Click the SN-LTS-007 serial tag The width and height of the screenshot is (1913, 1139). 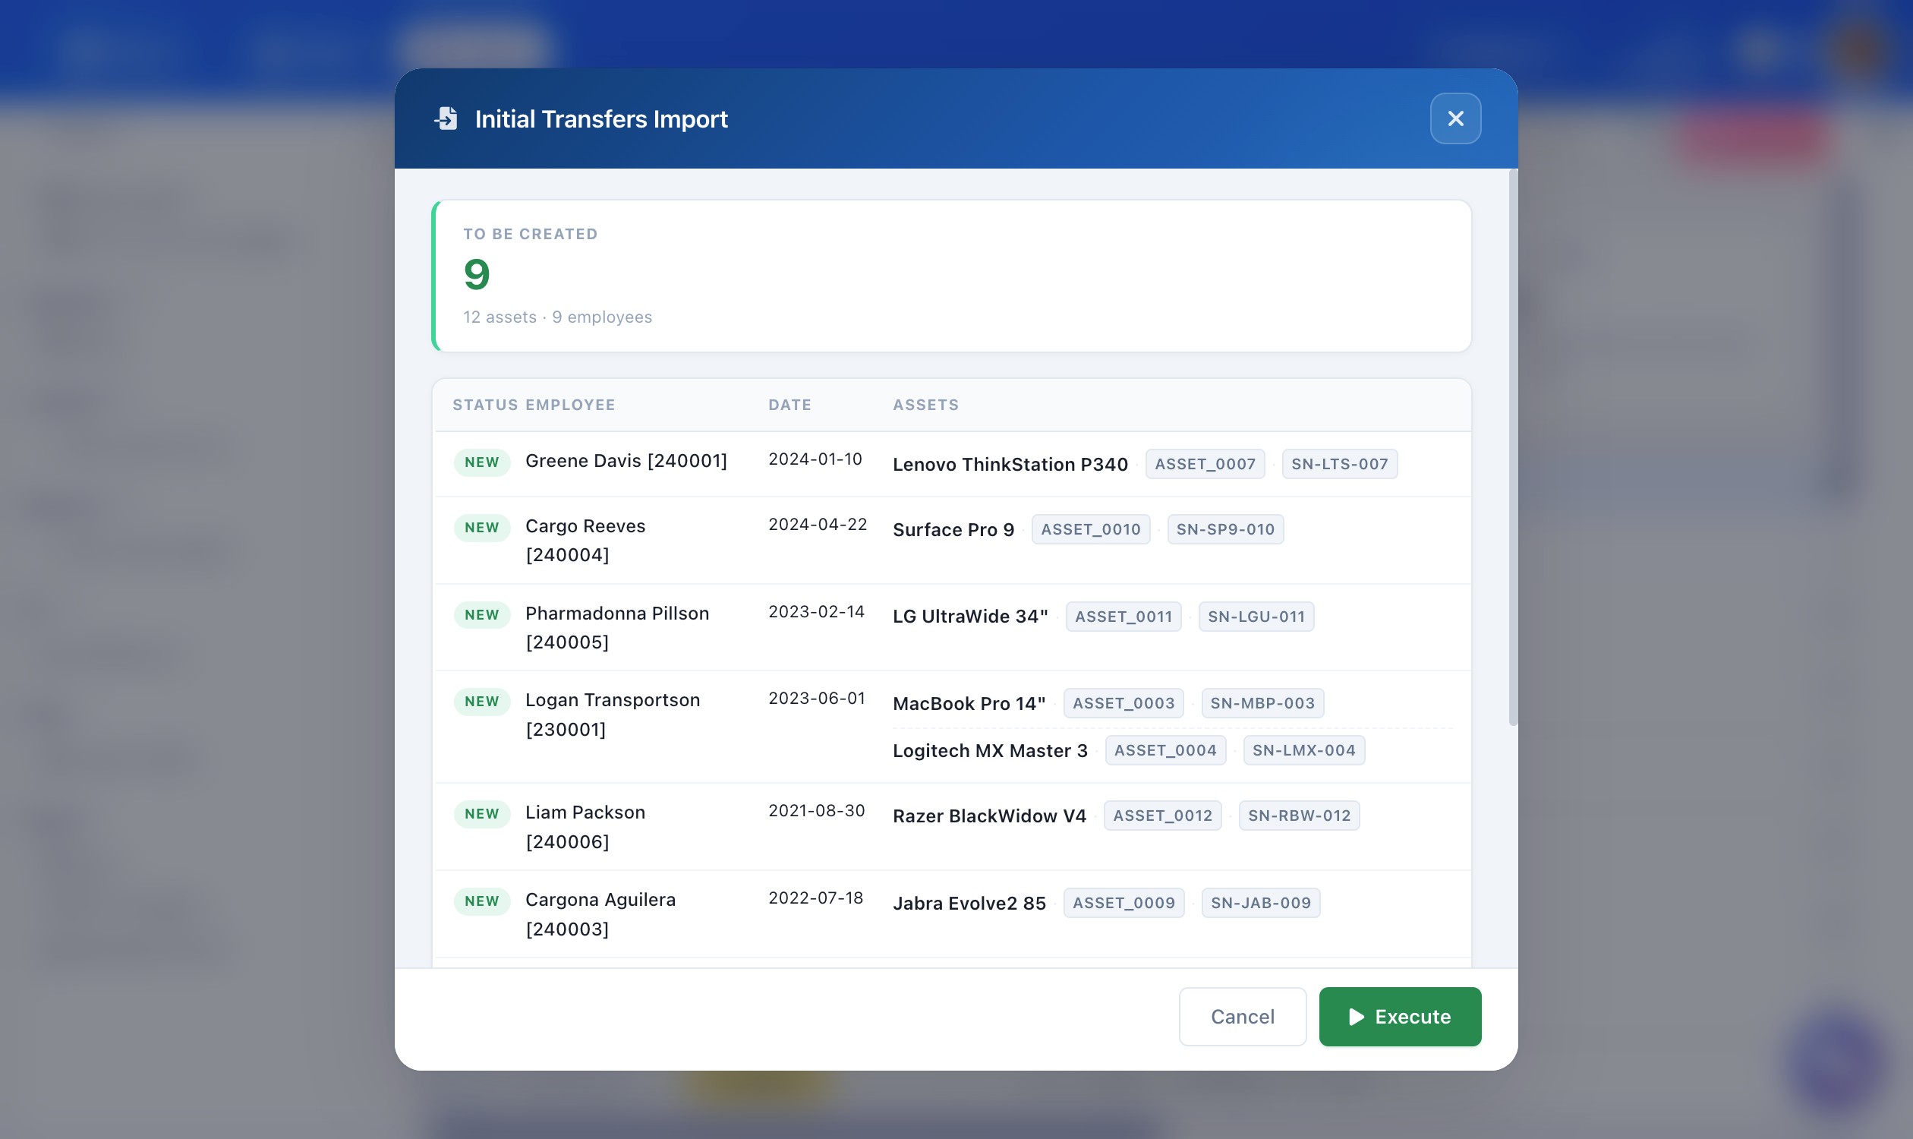[x=1339, y=464]
